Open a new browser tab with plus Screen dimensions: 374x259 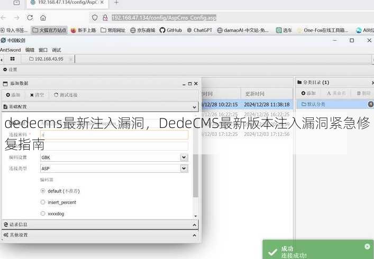[116, 3]
